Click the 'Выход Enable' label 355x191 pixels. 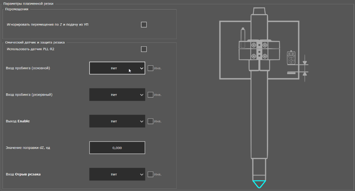(18, 121)
